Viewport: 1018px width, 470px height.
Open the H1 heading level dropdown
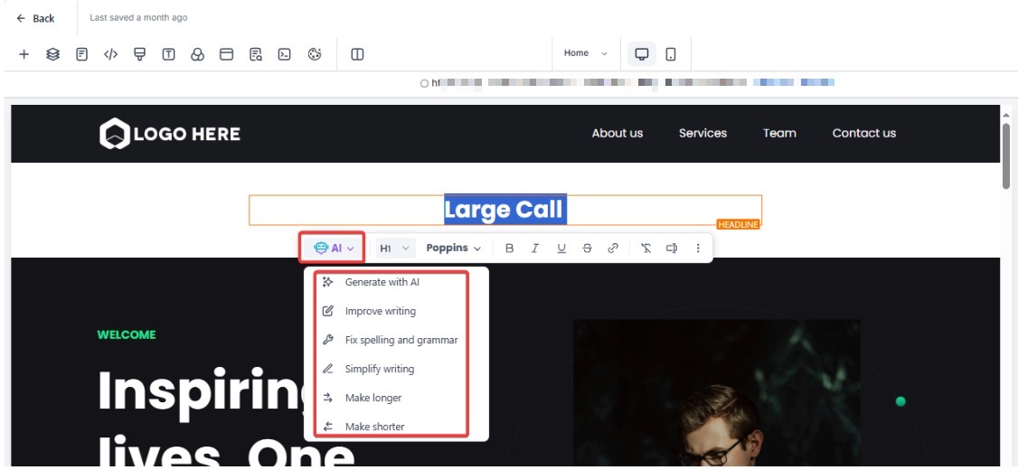pyautogui.click(x=395, y=248)
